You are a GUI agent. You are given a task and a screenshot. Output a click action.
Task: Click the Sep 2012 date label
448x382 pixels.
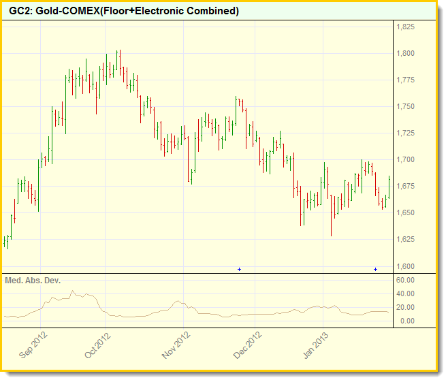(x=34, y=345)
